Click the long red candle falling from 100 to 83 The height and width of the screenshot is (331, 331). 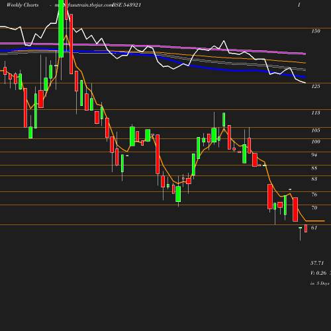pyautogui.click(x=158, y=154)
